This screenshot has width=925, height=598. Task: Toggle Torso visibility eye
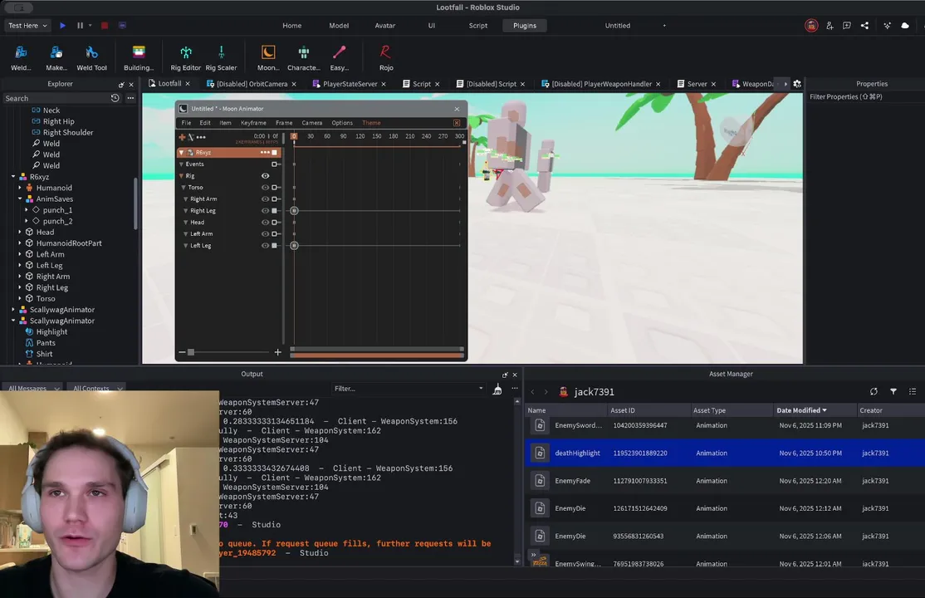click(x=266, y=187)
